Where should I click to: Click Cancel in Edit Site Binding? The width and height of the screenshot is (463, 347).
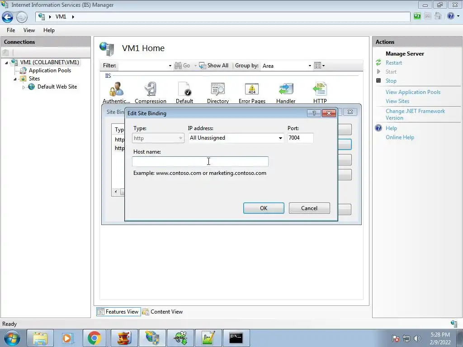pyautogui.click(x=309, y=208)
